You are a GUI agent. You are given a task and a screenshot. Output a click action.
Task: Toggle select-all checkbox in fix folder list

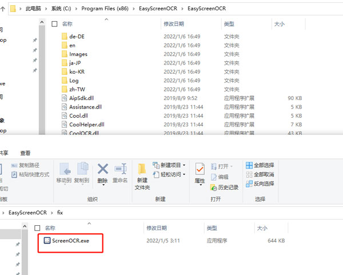tap(37, 228)
